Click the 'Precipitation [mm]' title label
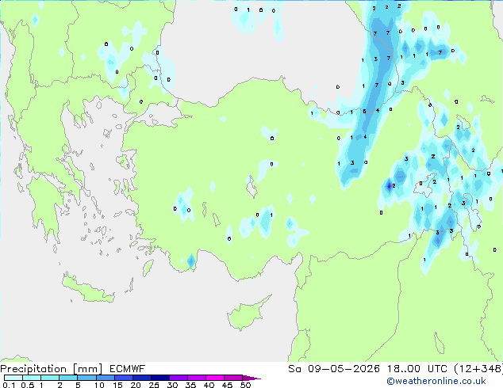 pyautogui.click(x=52, y=369)
